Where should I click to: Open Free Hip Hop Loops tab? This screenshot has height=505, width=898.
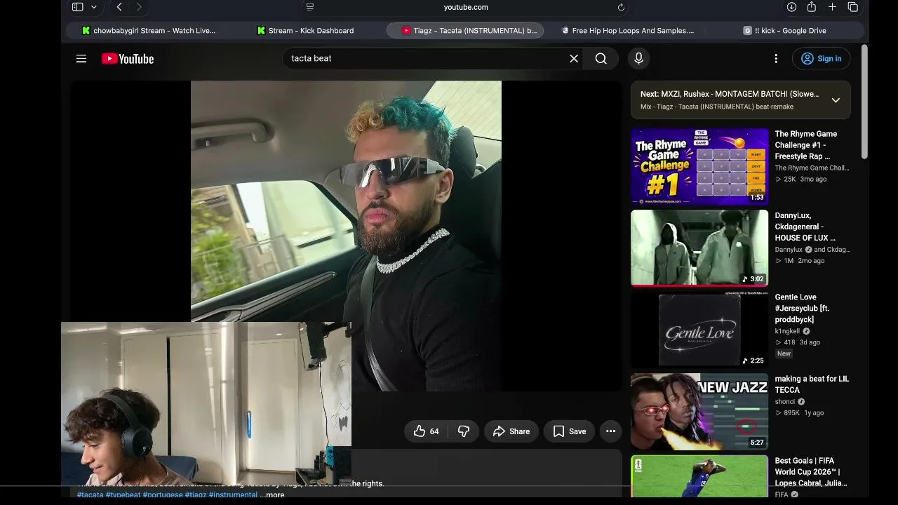point(629,31)
